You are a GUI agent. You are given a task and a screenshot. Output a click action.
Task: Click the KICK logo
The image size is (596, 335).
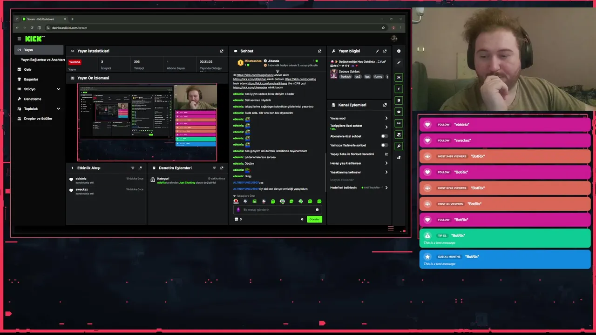35,39
